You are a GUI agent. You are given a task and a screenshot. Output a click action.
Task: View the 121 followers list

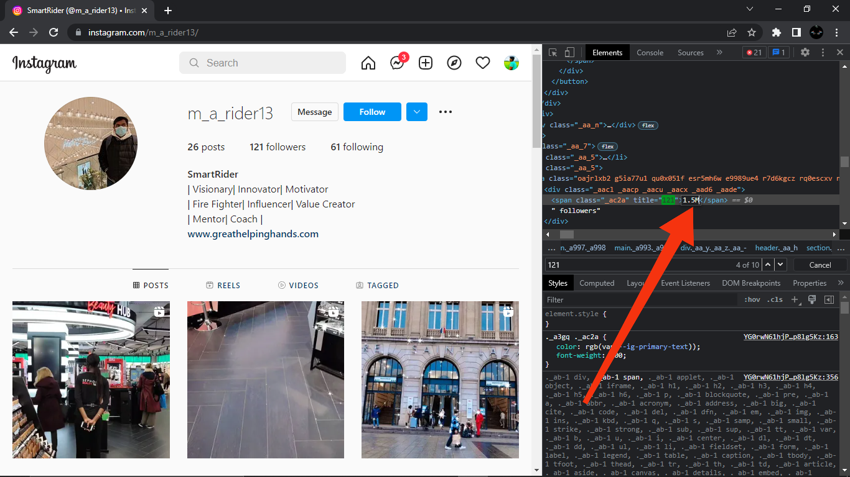(x=278, y=147)
